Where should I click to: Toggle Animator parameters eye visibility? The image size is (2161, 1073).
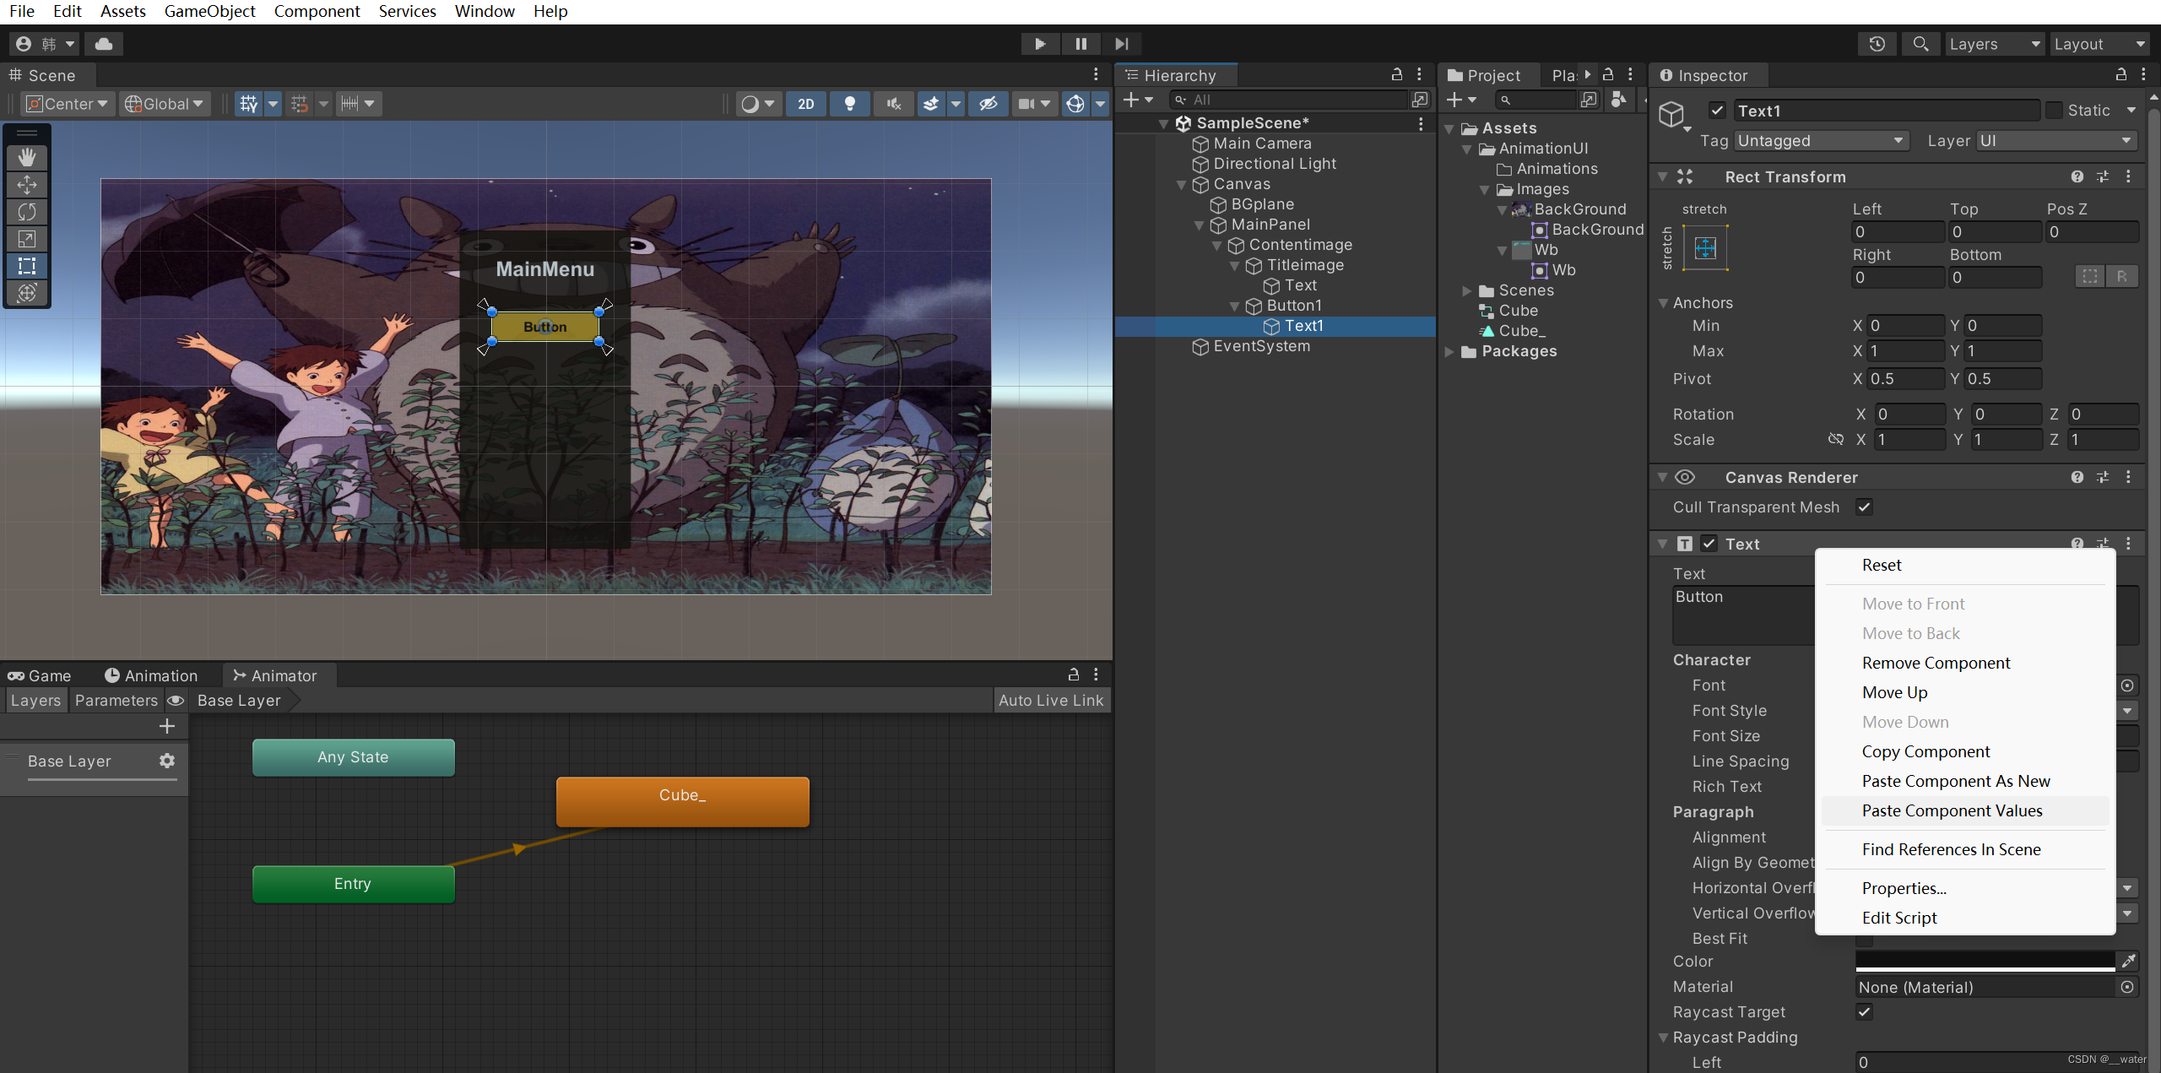coord(176,701)
